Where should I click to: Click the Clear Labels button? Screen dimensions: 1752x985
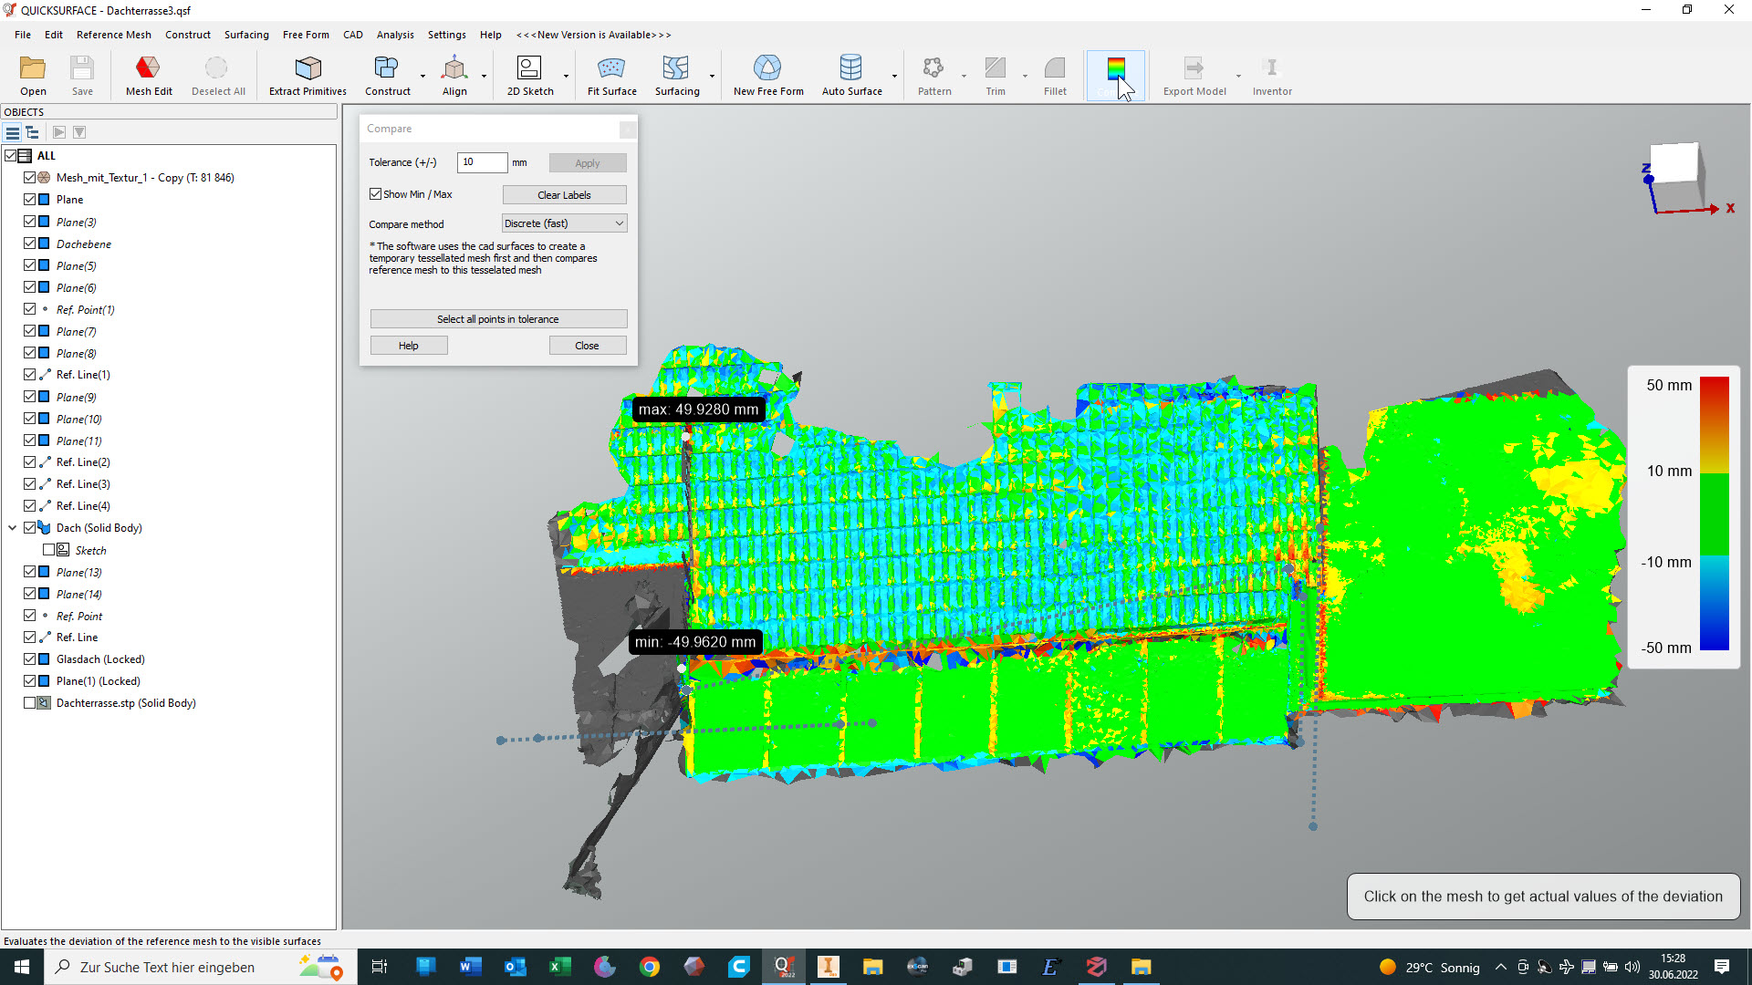[564, 195]
